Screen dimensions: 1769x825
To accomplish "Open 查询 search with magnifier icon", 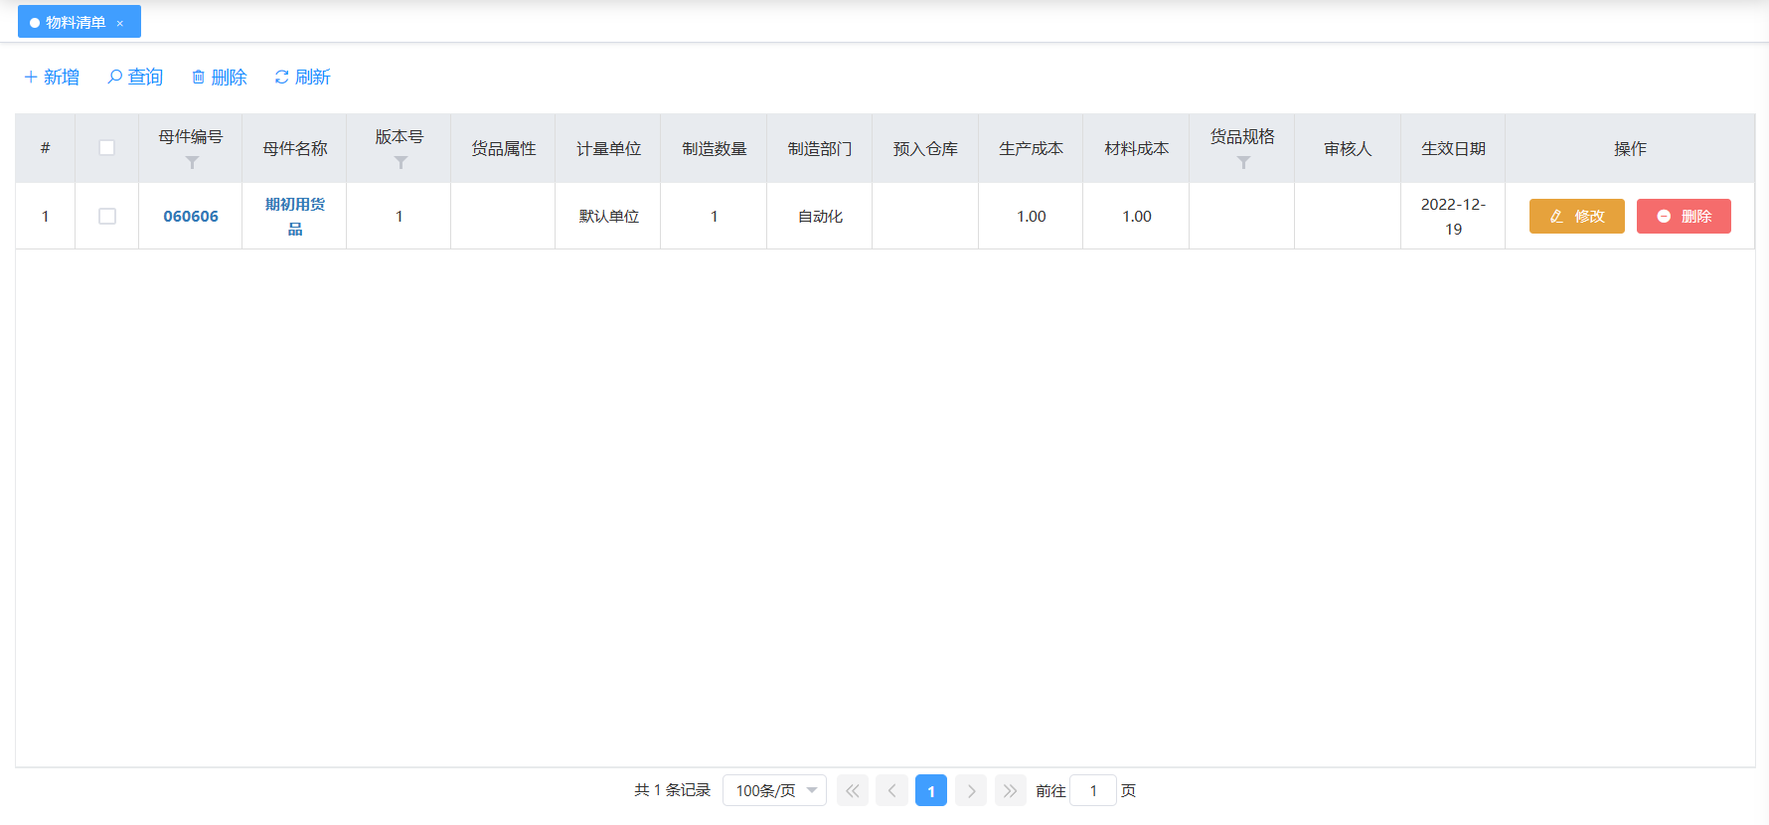I will point(114,78).
